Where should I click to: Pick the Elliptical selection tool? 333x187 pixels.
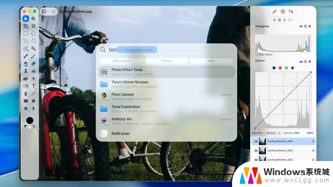pyautogui.click(x=33, y=33)
